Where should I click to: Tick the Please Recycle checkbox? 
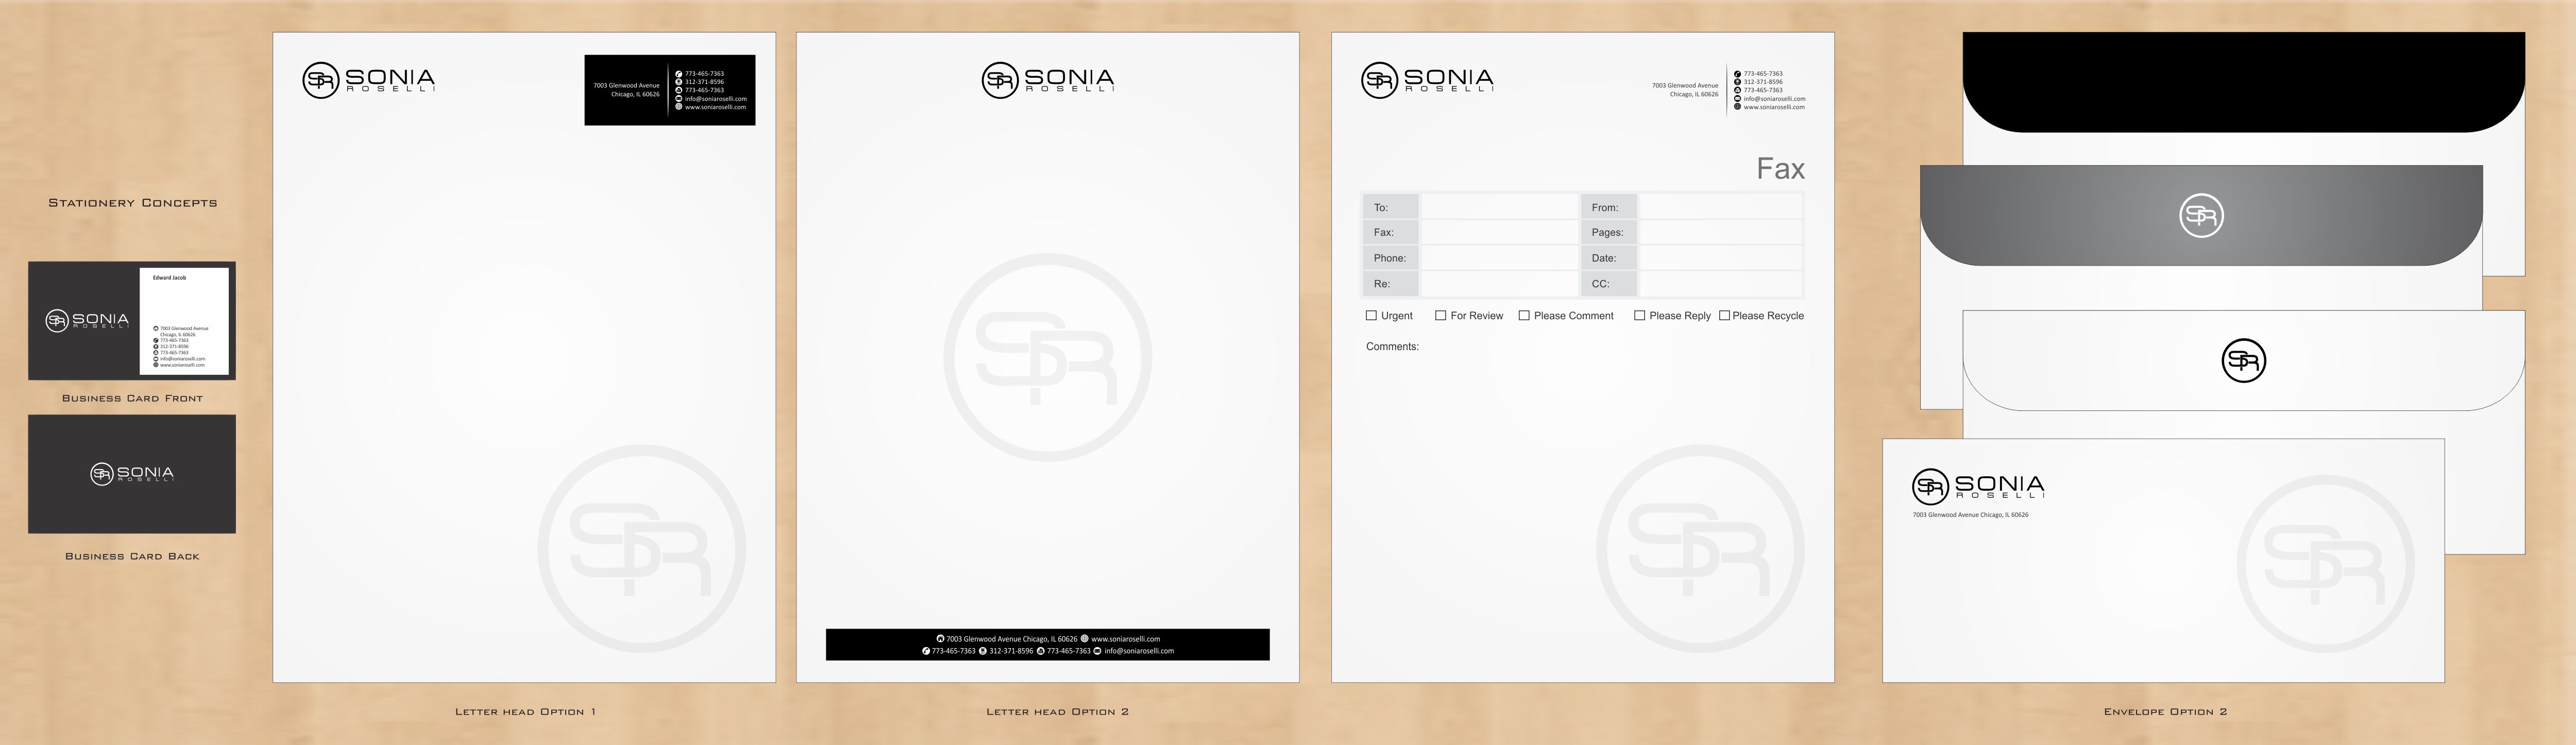(x=1724, y=315)
